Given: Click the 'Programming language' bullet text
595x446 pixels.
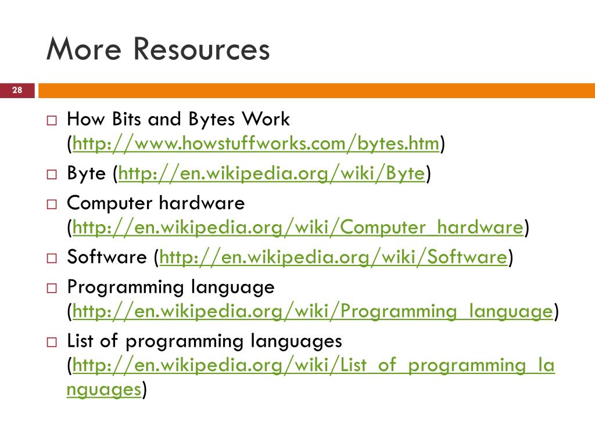Looking at the screenshot, I should point(171,287).
